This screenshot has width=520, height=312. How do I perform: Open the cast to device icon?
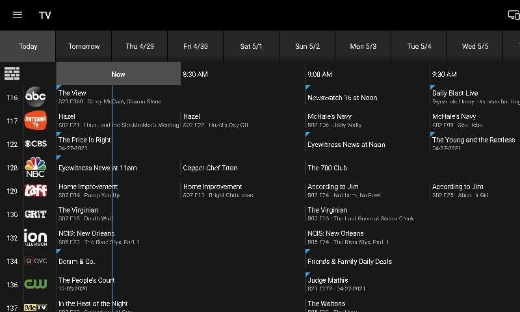[513, 15]
